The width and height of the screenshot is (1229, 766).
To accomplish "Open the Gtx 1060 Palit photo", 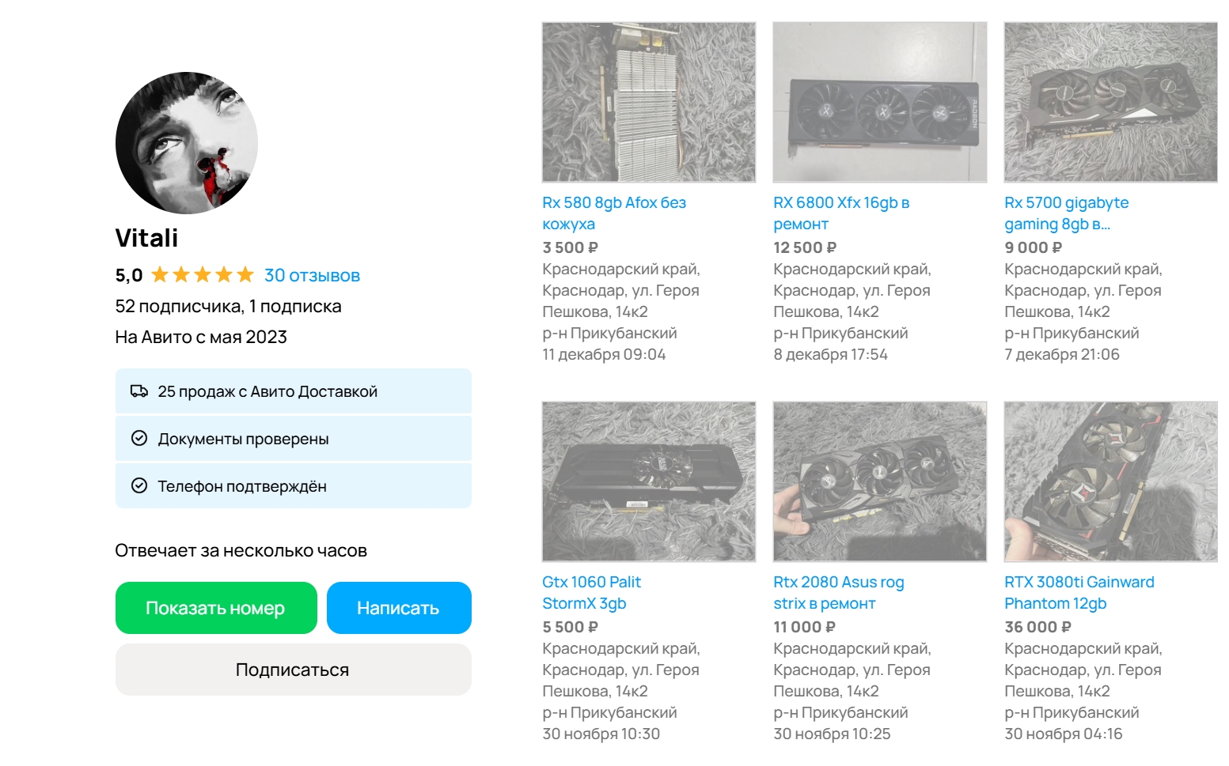I will [x=649, y=481].
